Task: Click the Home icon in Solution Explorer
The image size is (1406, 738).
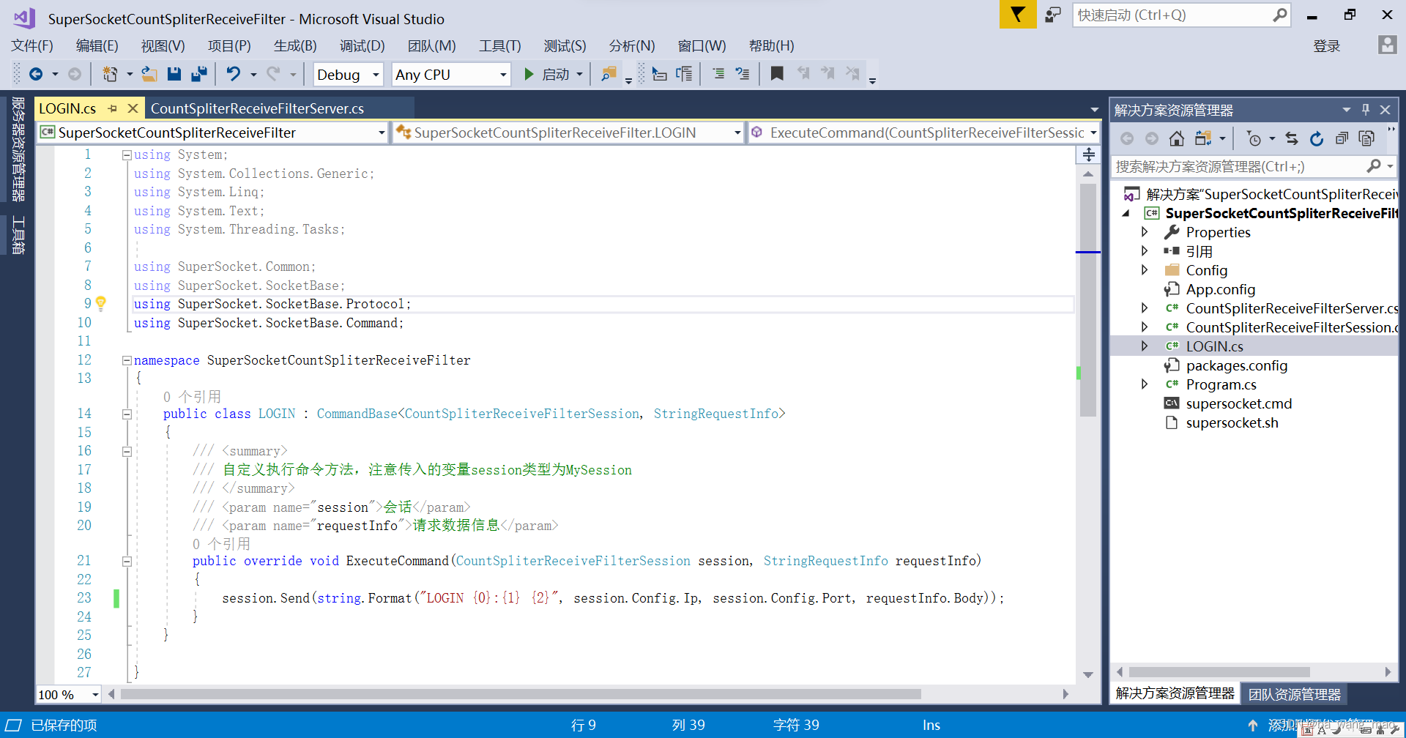Action: point(1176,138)
